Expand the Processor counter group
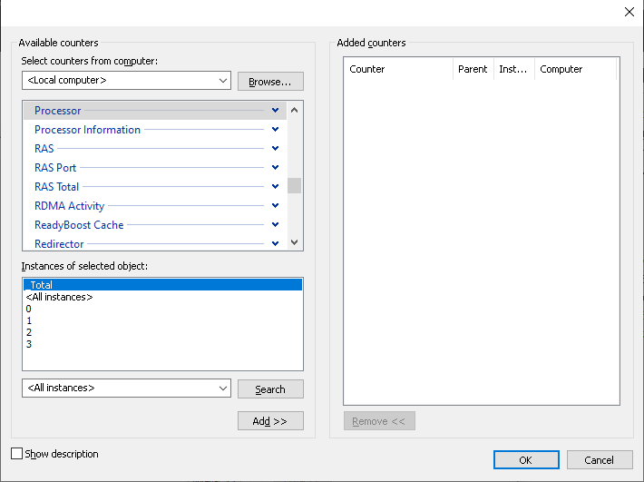This screenshot has width=644, height=482. pos(275,111)
